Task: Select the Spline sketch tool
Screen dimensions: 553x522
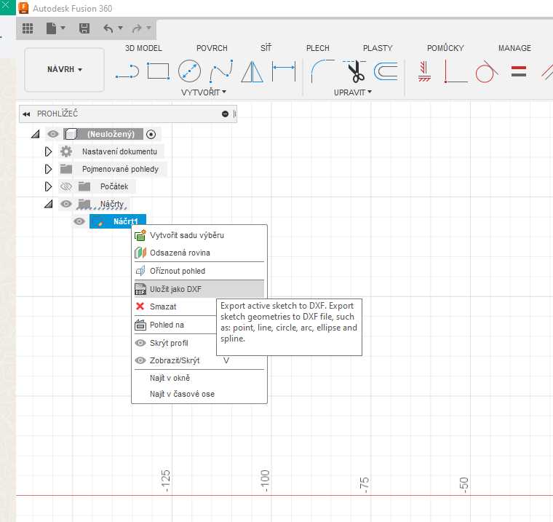Action: 220,71
